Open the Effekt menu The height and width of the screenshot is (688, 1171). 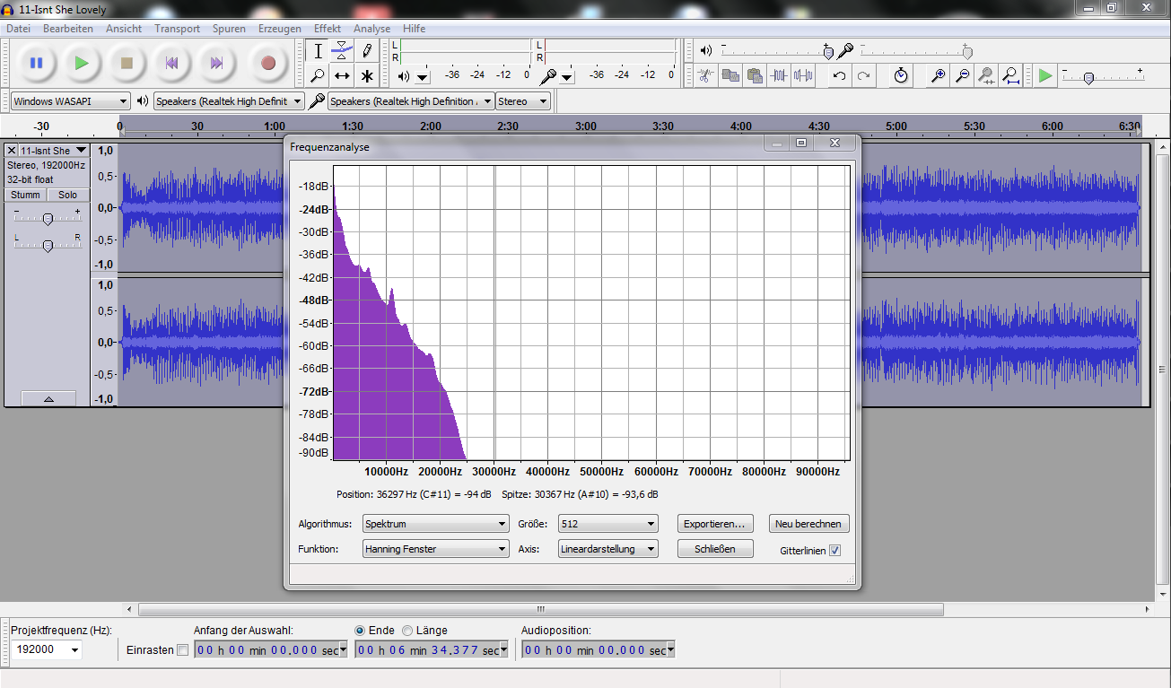327,29
